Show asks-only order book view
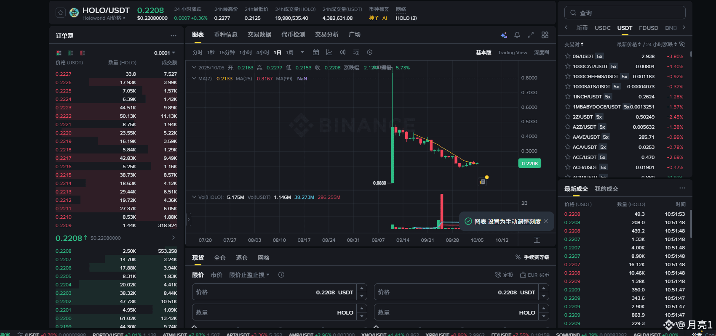The image size is (716, 336). click(x=83, y=53)
